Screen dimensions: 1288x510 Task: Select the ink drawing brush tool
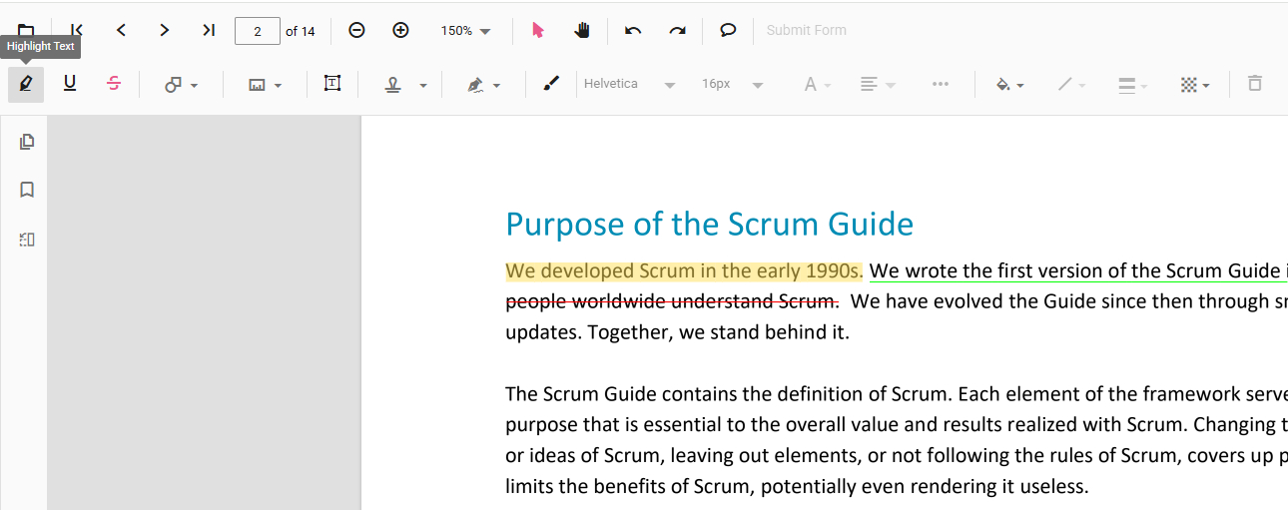tap(551, 85)
